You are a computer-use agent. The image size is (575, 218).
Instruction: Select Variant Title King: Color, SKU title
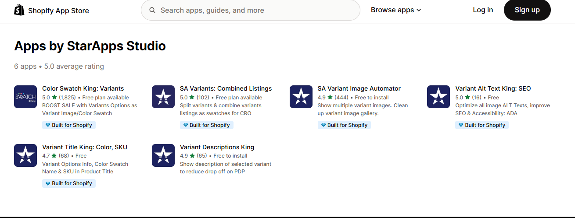pos(85,147)
